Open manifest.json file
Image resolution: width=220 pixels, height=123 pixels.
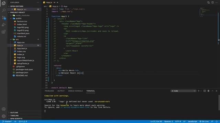[x=23, y=33]
